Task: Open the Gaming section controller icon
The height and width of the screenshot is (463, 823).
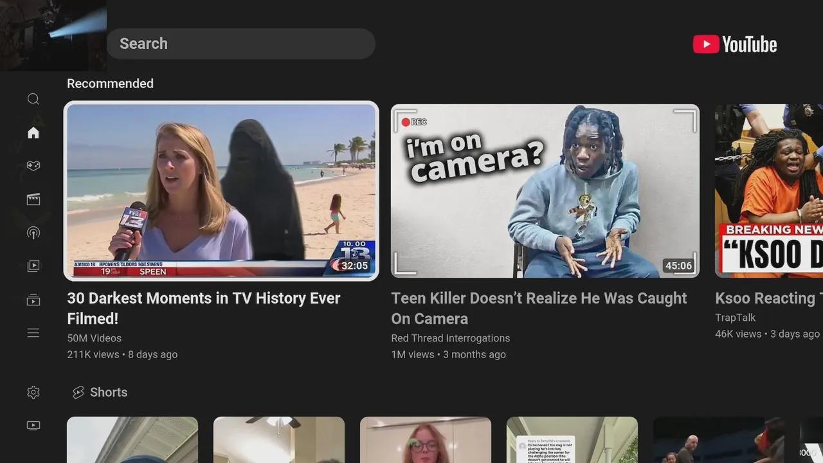Action: 33,166
